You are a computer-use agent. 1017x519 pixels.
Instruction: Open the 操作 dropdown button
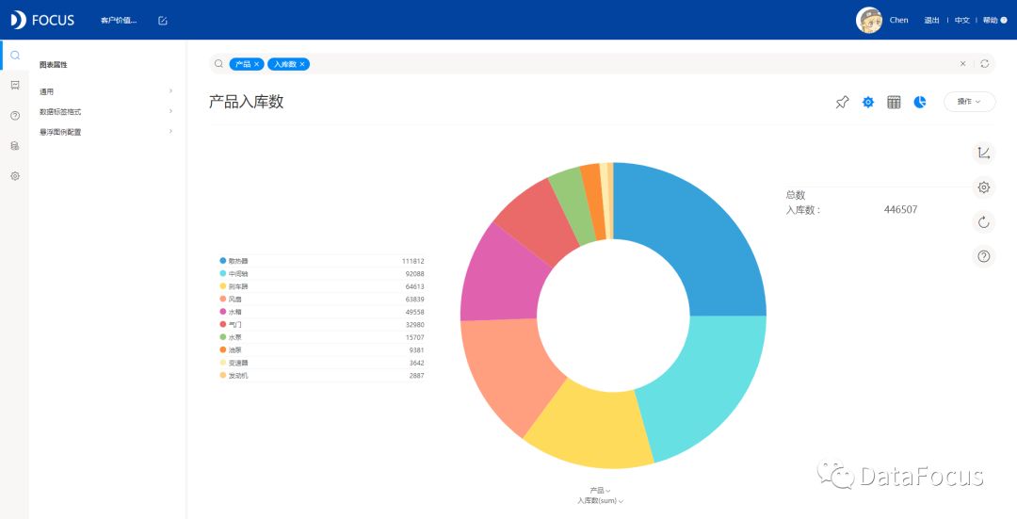pyautogui.click(x=969, y=101)
